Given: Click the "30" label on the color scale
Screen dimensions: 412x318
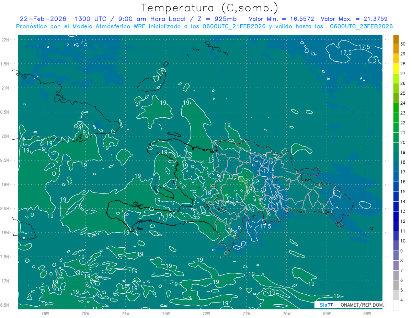Looking at the screenshot, I should (403, 44).
